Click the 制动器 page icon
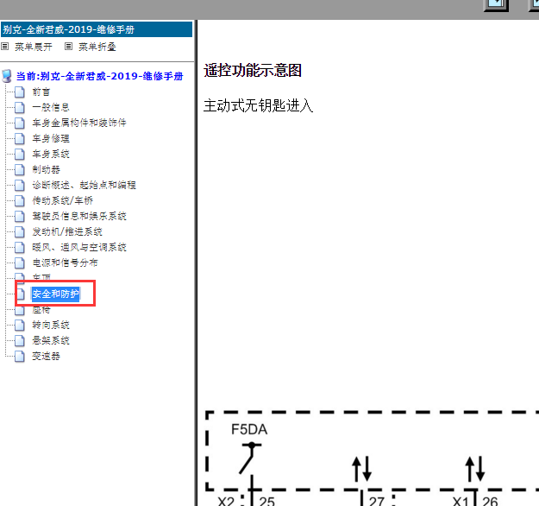Screen dimensions: 539x506 coord(20,169)
